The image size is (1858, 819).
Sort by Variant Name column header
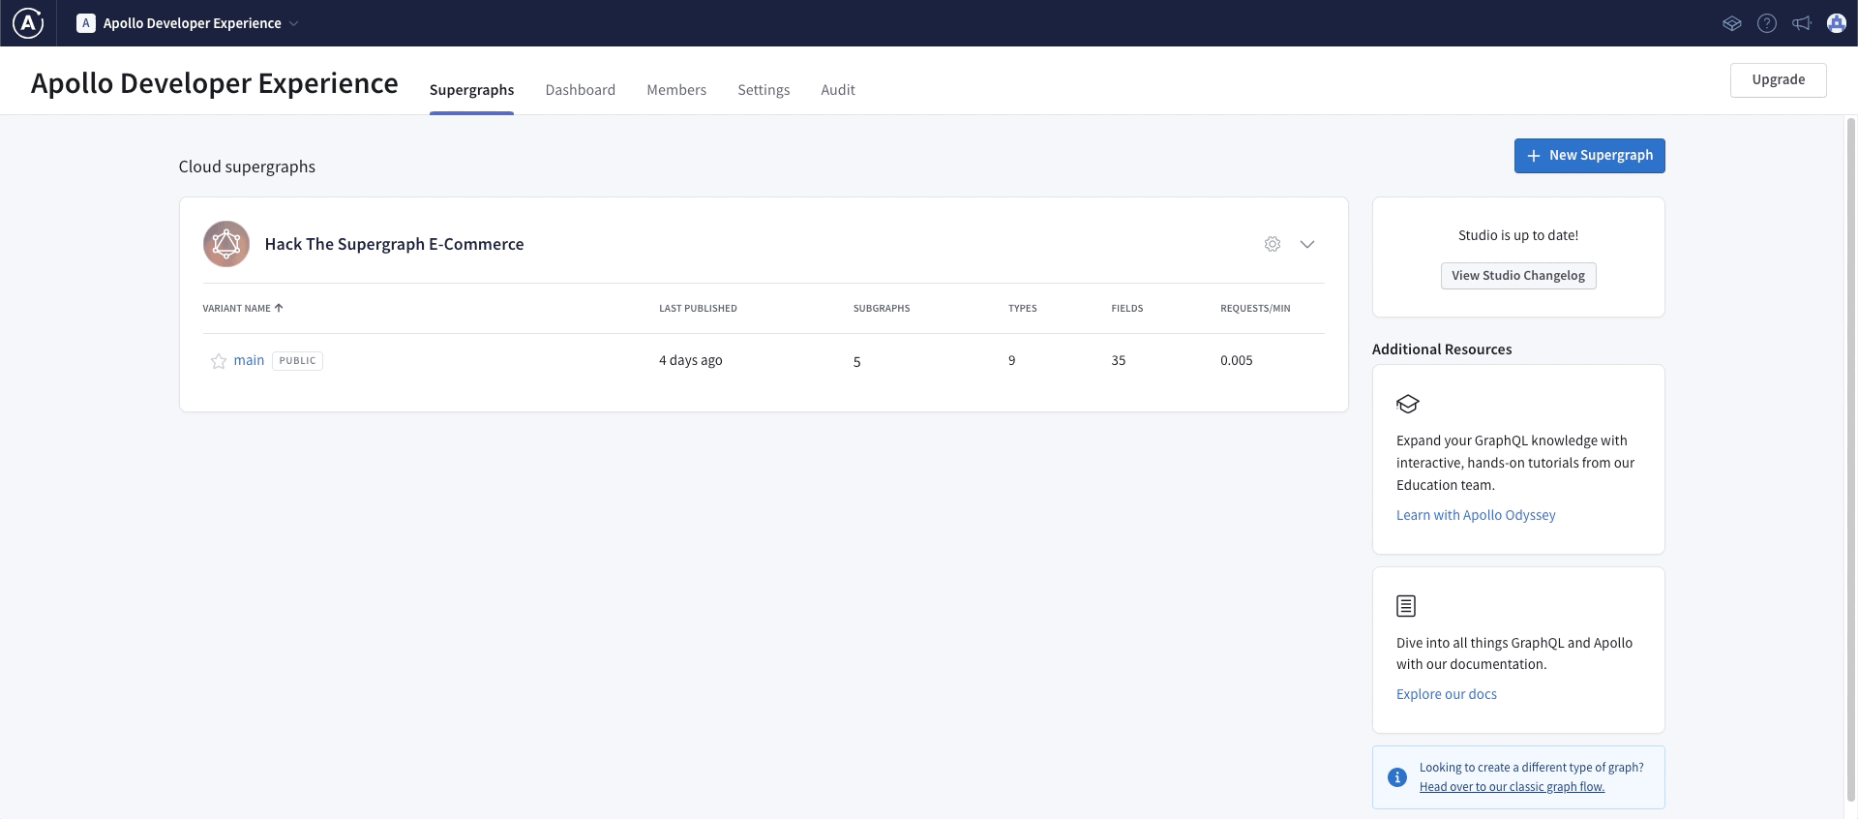(242, 308)
